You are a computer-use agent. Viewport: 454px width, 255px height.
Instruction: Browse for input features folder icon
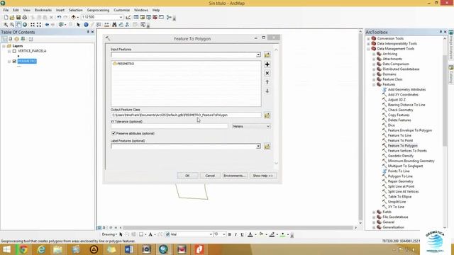267,55
